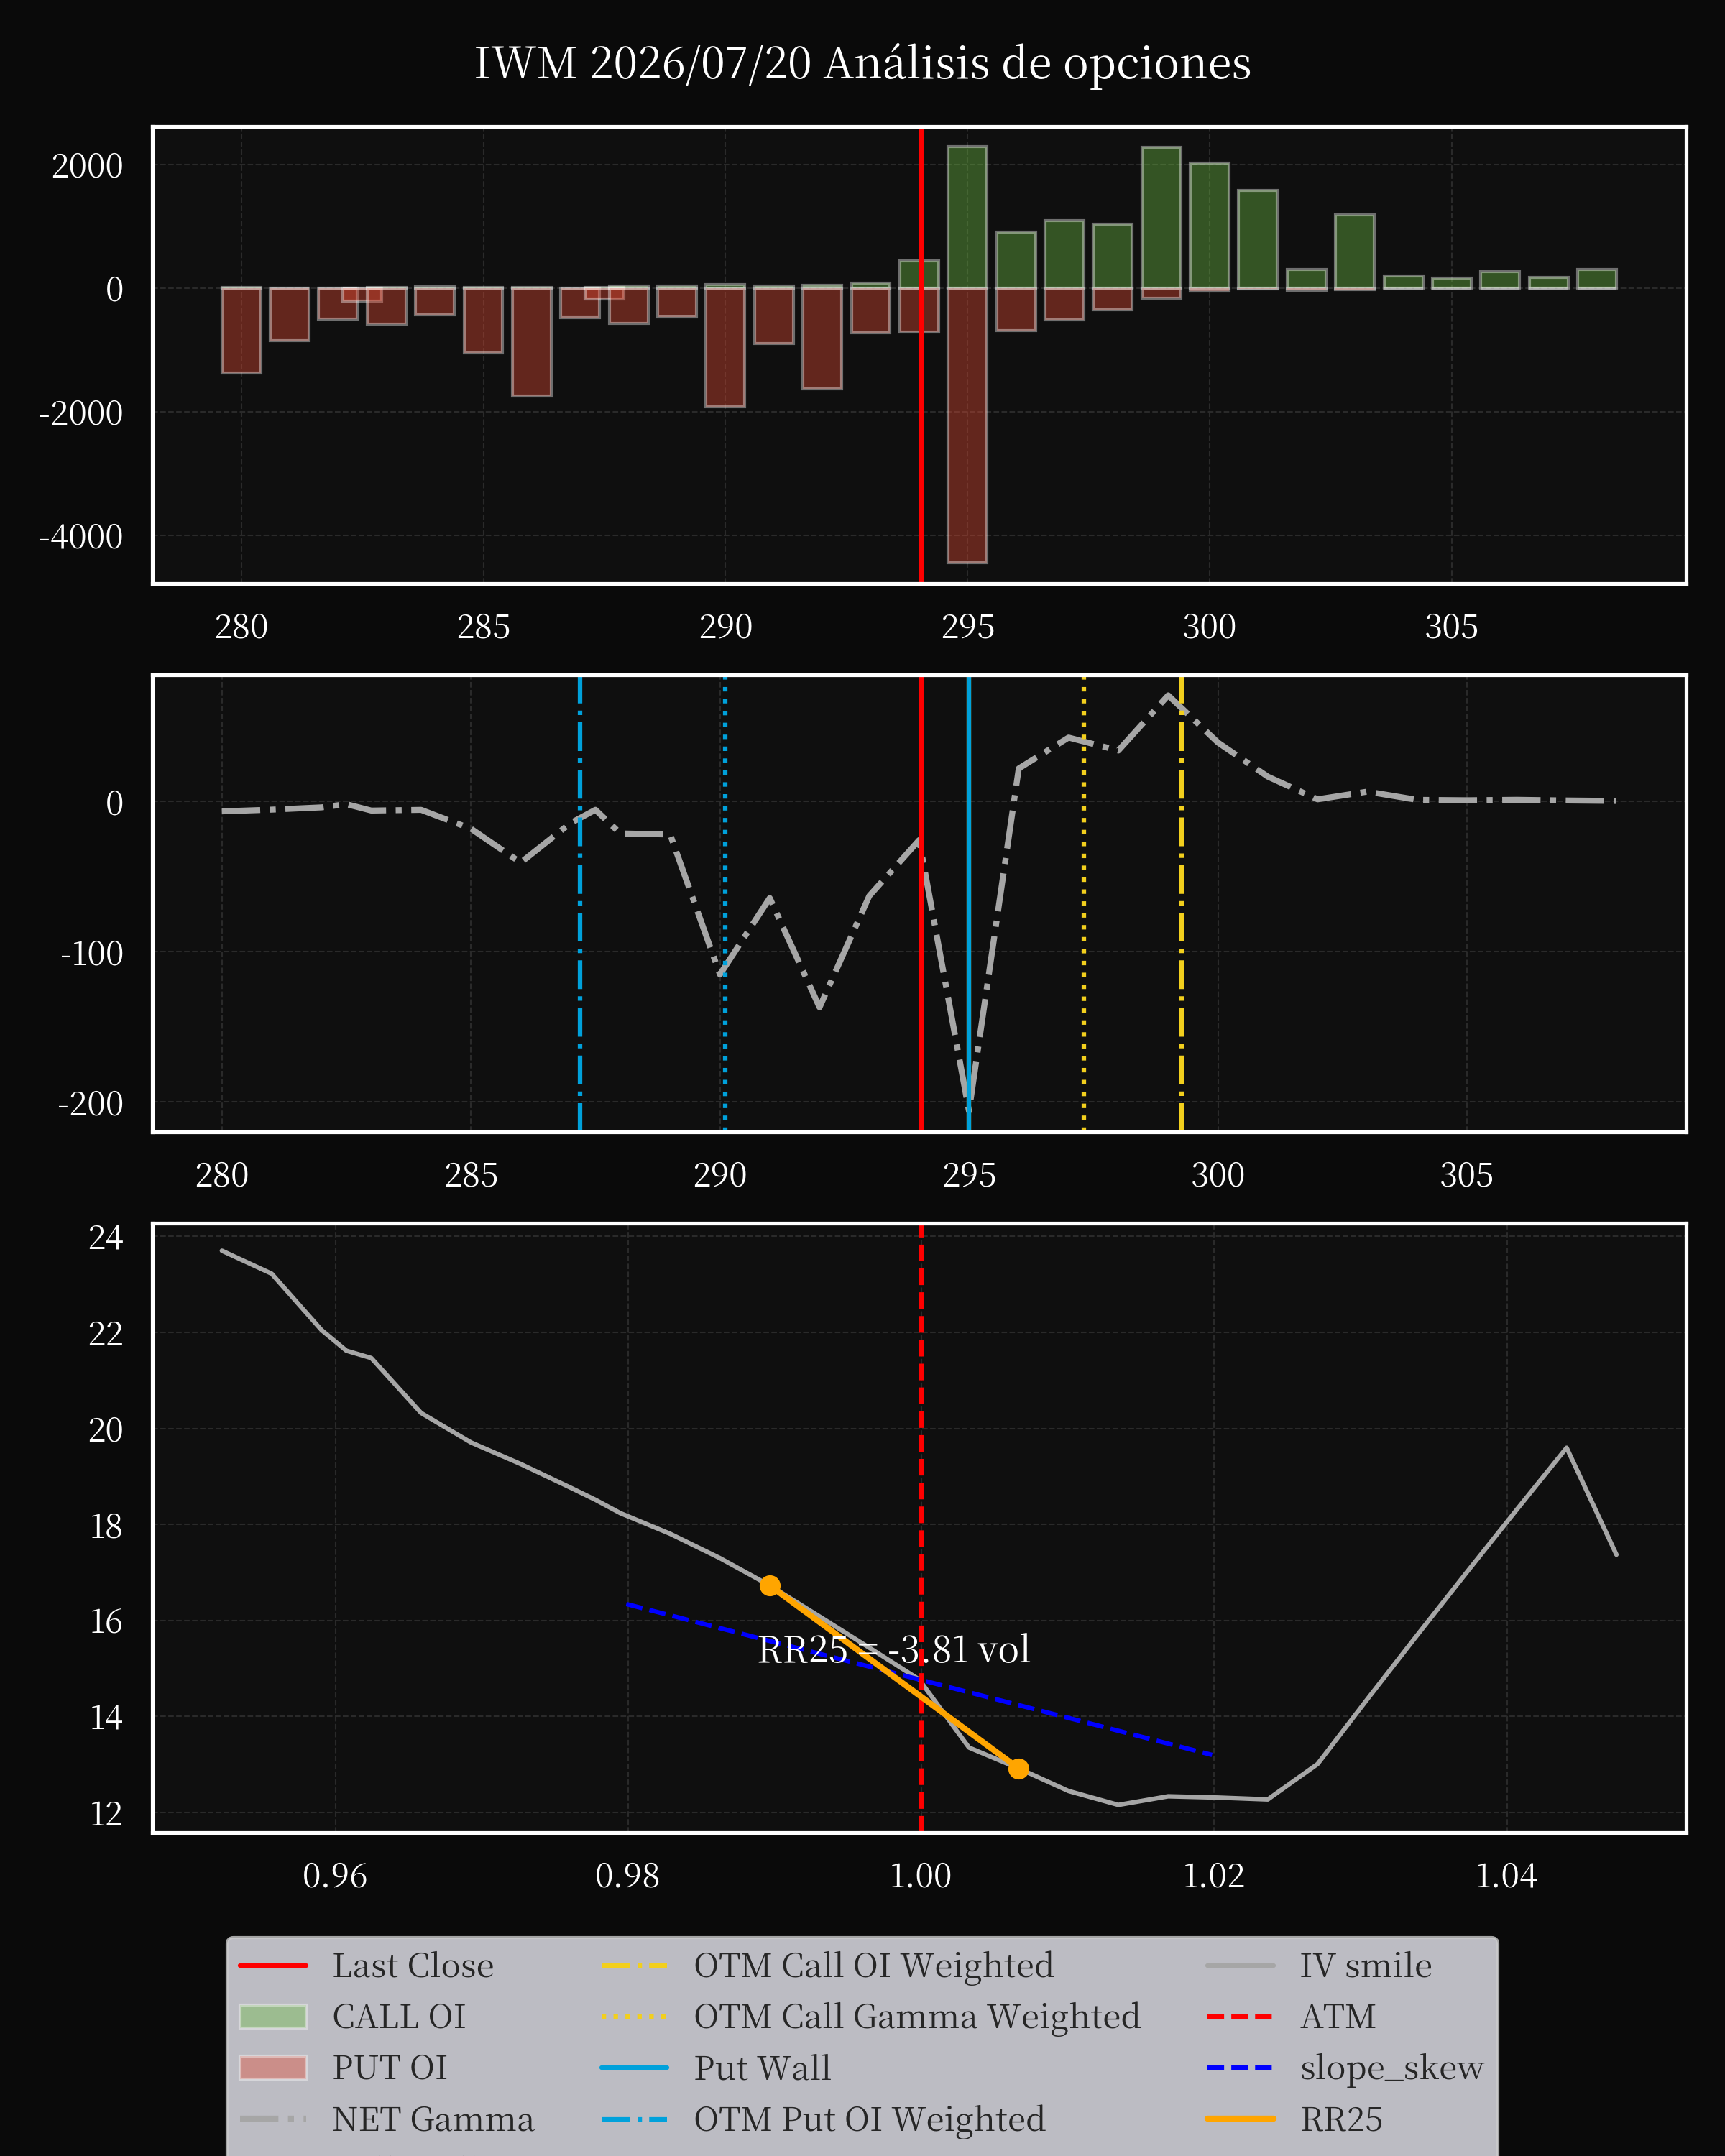Click the put OI bar at strike 280
The height and width of the screenshot is (2156, 1725).
[x=241, y=330]
